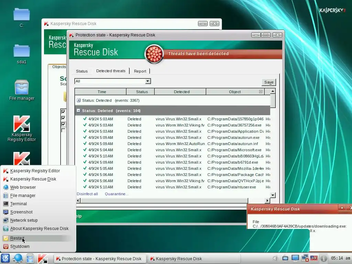Choose File manager in start menu
Image resolution: width=352 pixels, height=264 pixels.
23,196
